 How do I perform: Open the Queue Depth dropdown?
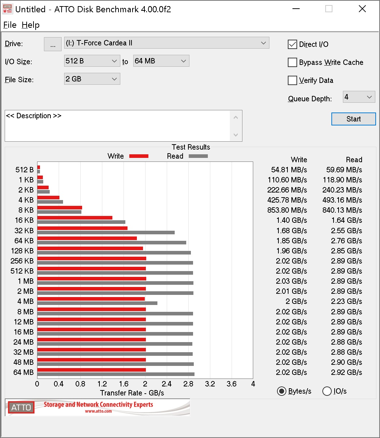pos(359,97)
